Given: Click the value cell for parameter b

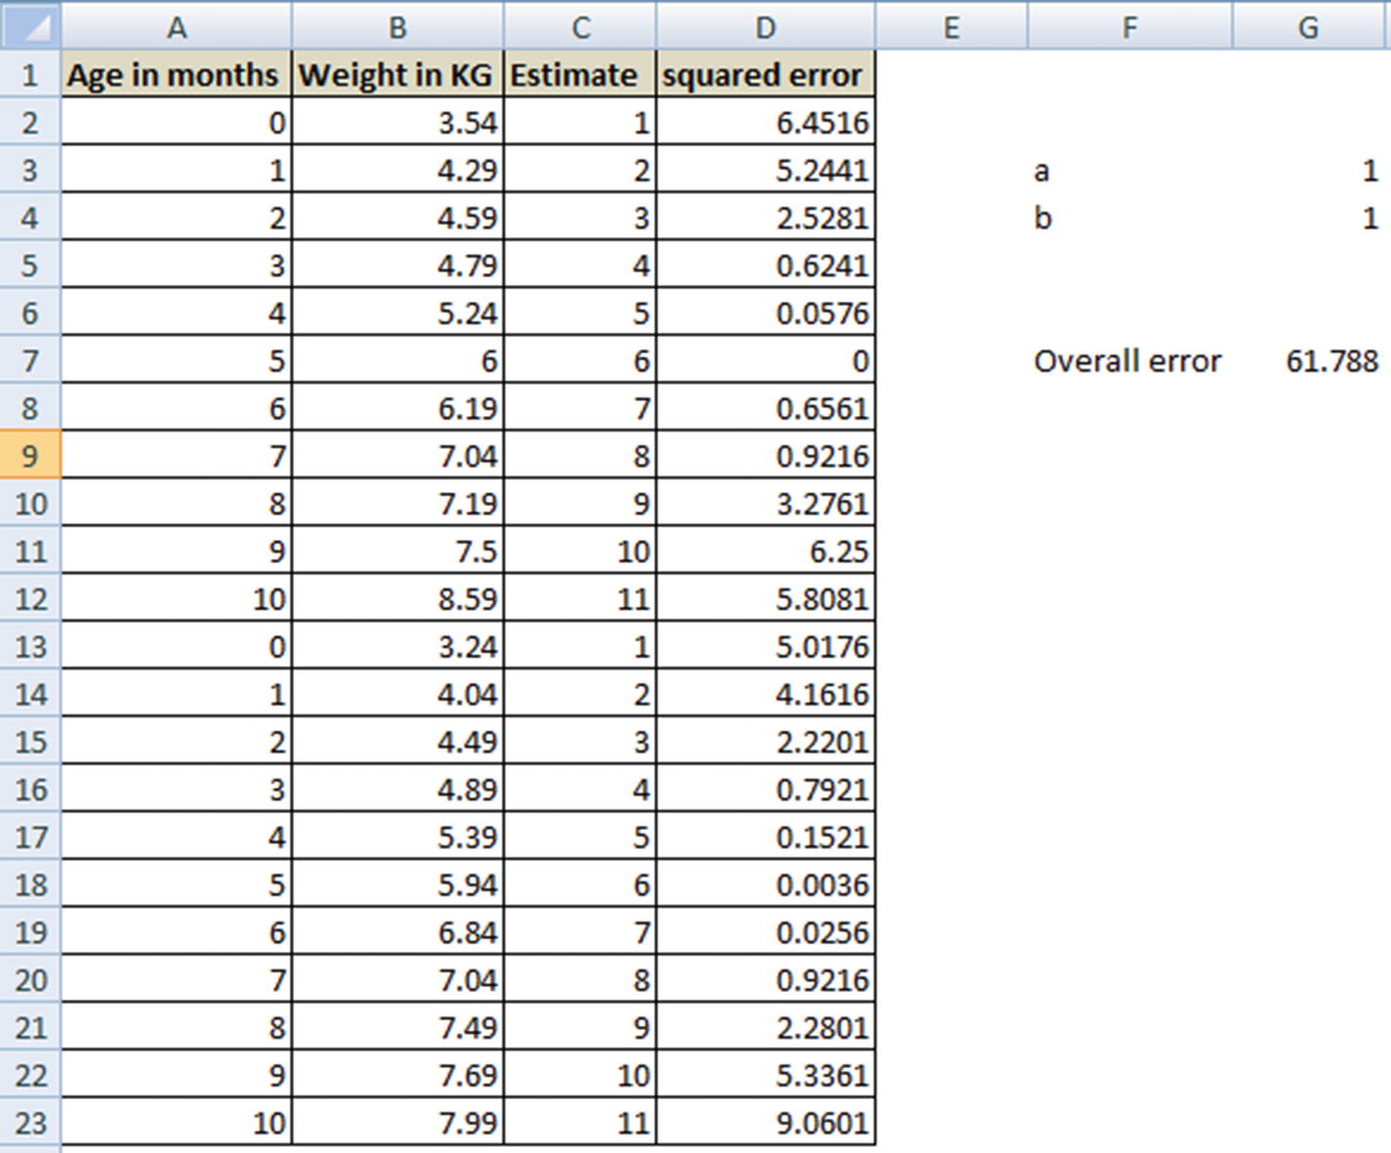Looking at the screenshot, I should 1309,218.
